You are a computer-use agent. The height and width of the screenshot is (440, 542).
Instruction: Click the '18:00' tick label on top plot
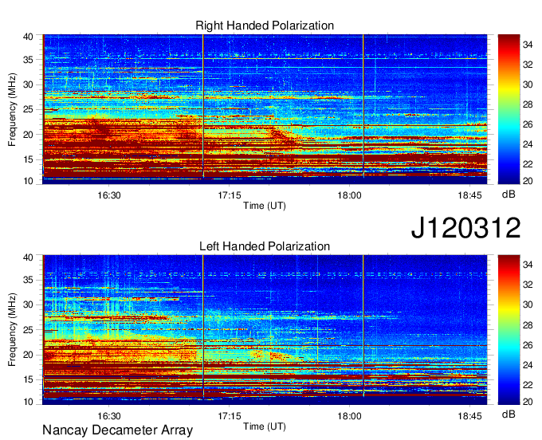pos(349,195)
